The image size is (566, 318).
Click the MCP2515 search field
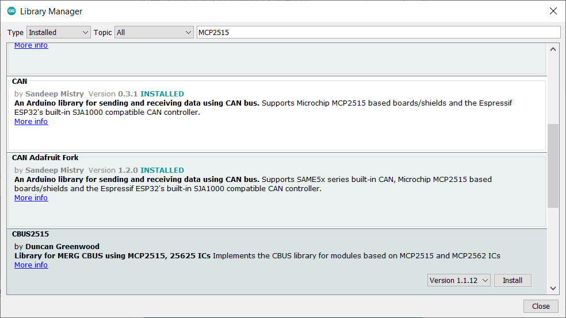point(378,33)
